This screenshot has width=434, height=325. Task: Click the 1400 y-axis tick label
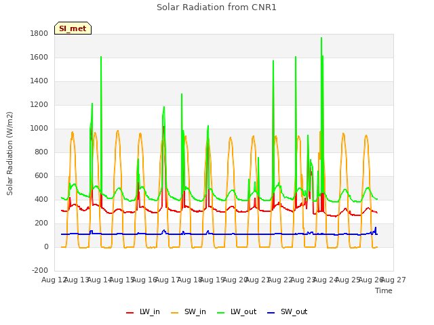tap(39, 81)
